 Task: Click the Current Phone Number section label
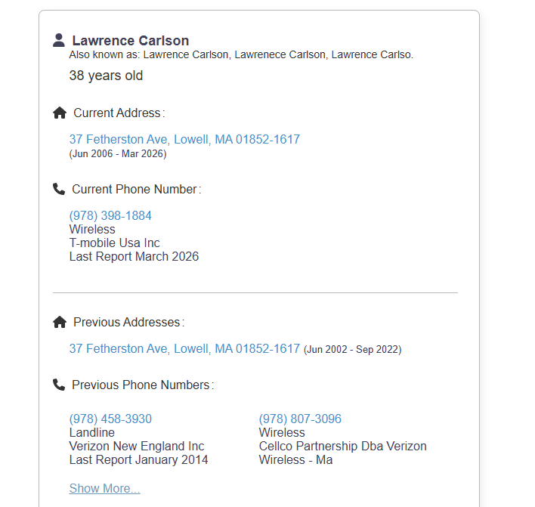point(136,189)
